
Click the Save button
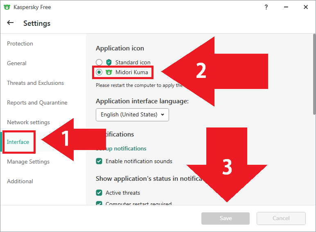[x=226, y=218]
